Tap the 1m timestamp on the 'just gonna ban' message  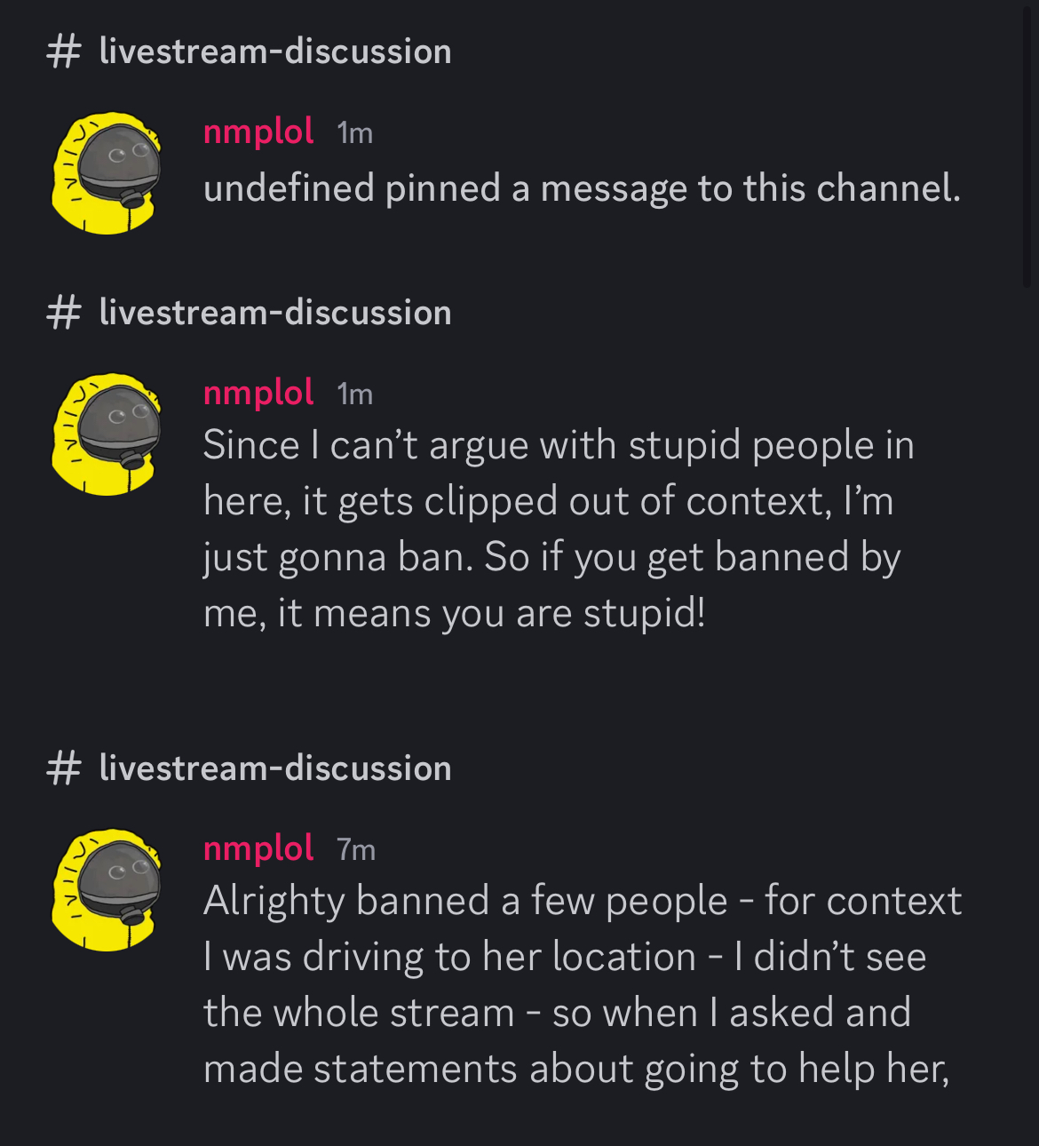(x=355, y=395)
